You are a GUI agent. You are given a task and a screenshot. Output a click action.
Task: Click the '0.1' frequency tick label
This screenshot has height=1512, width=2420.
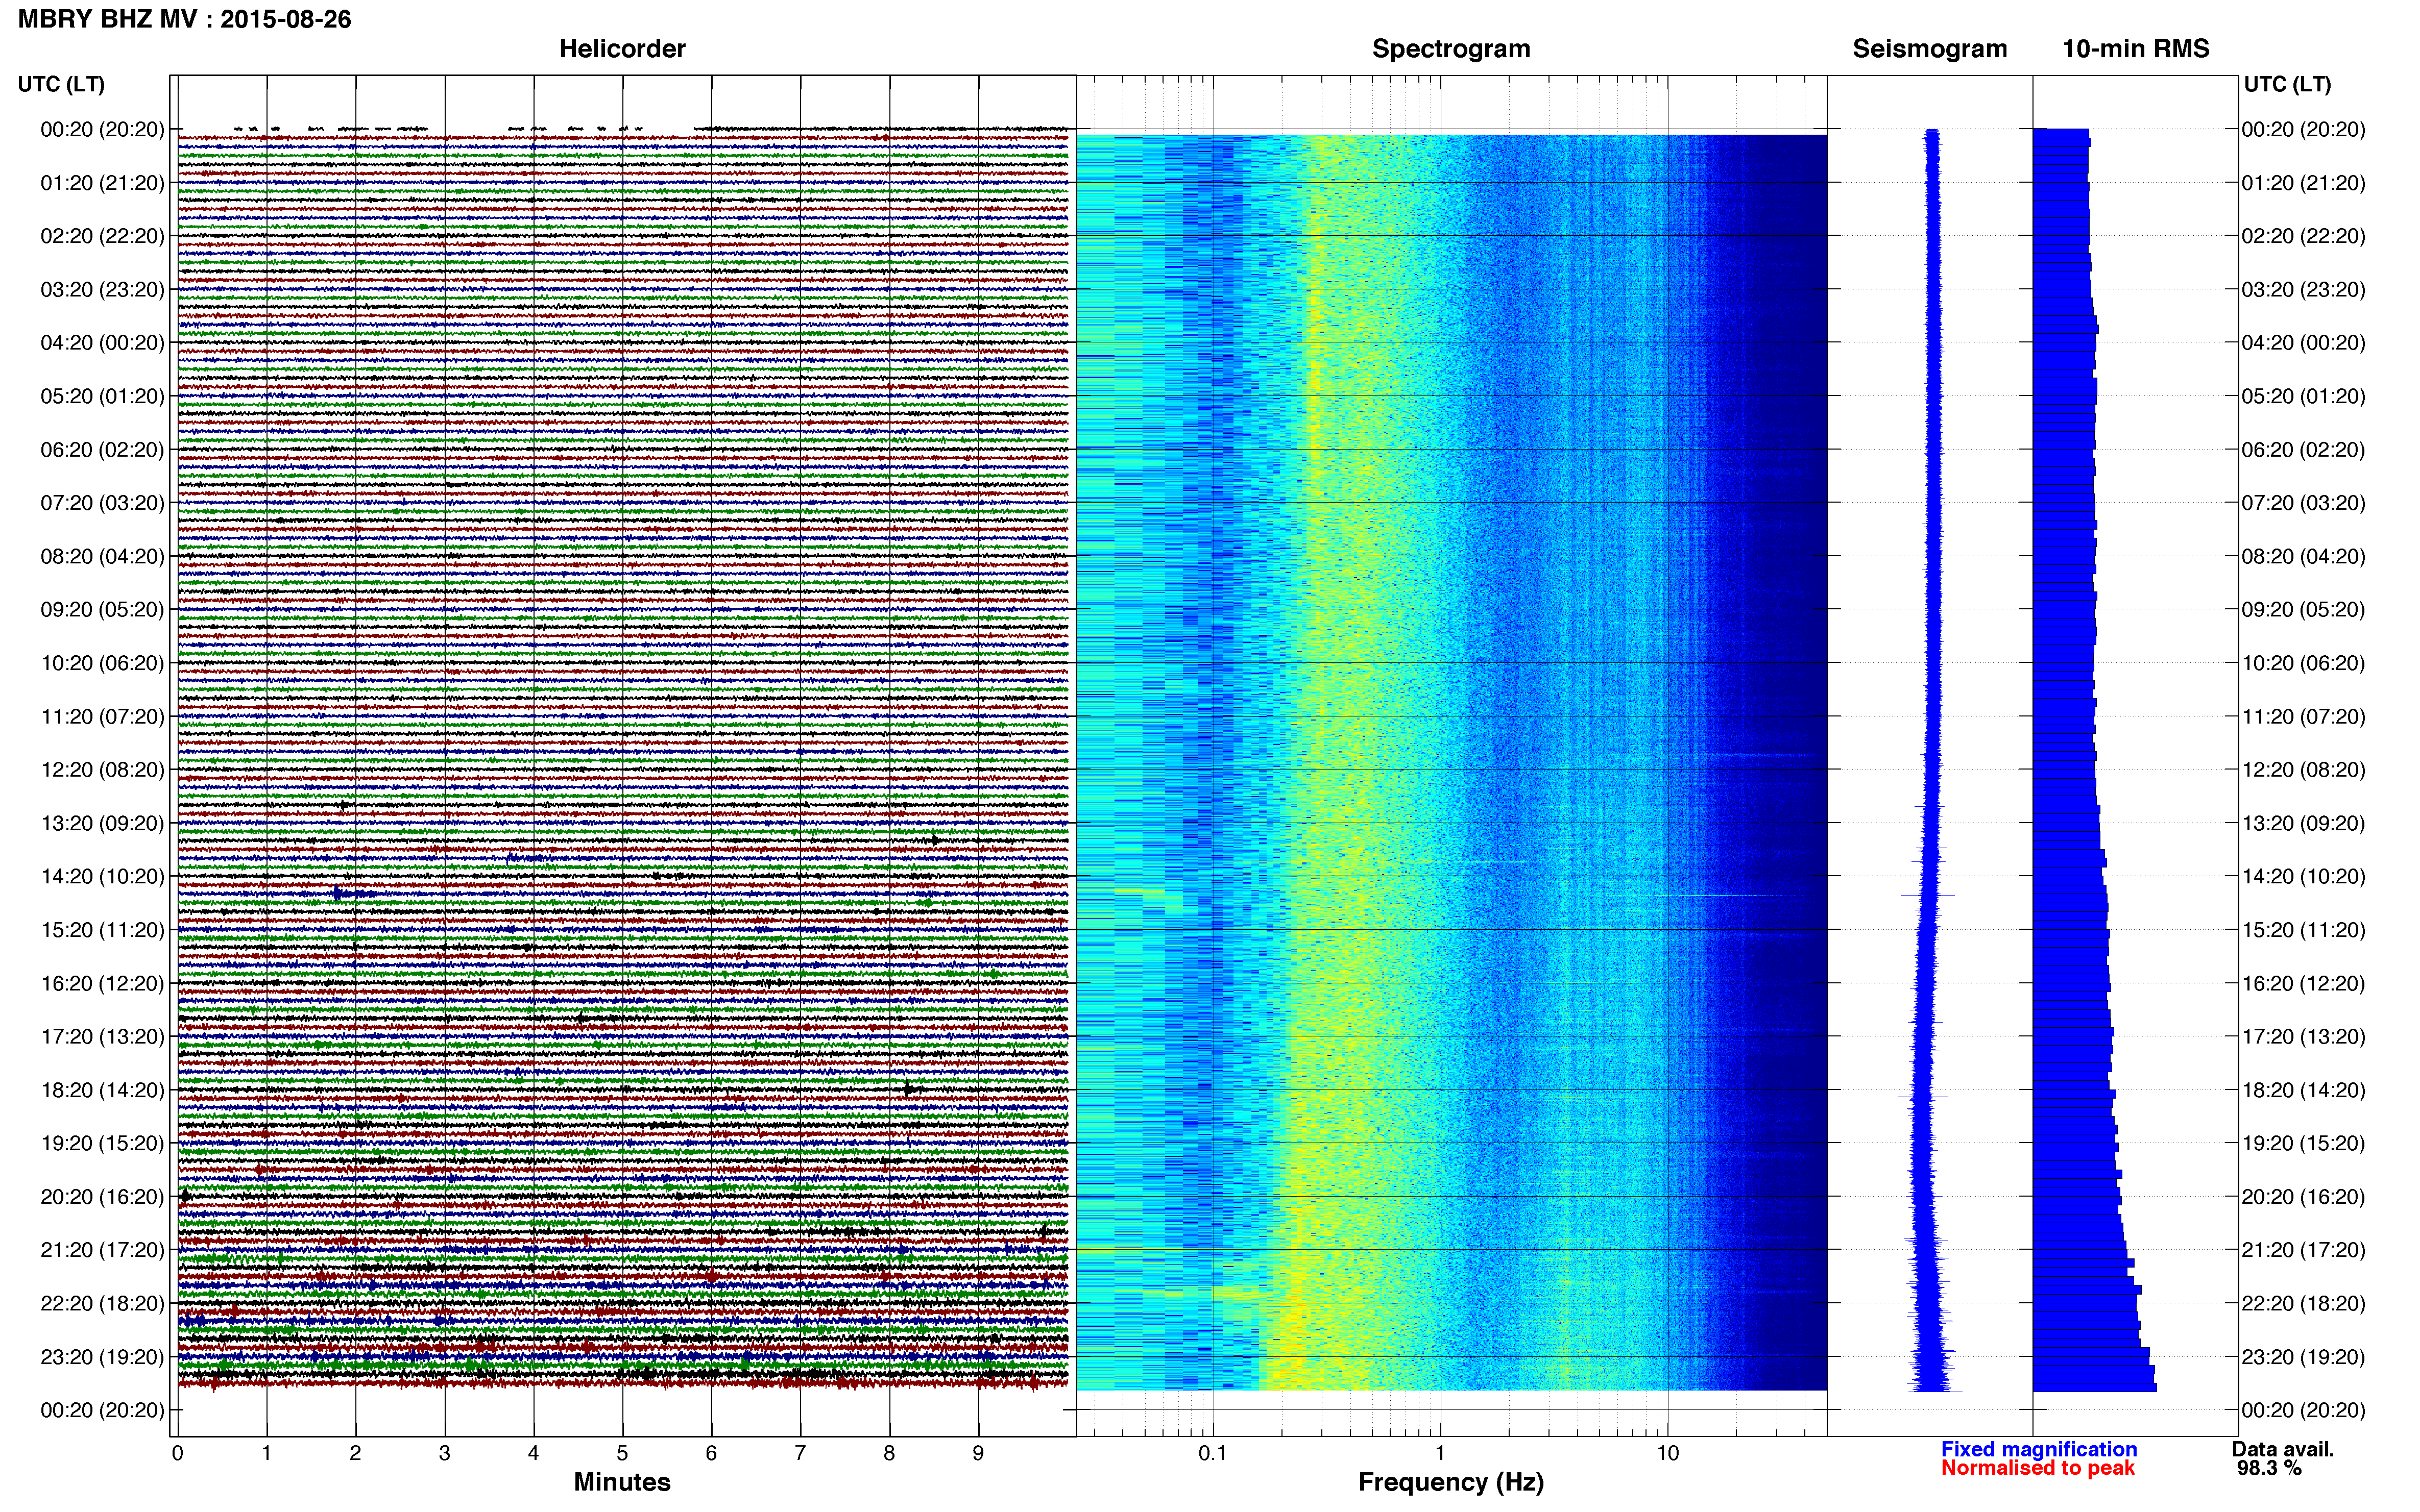(1213, 1453)
